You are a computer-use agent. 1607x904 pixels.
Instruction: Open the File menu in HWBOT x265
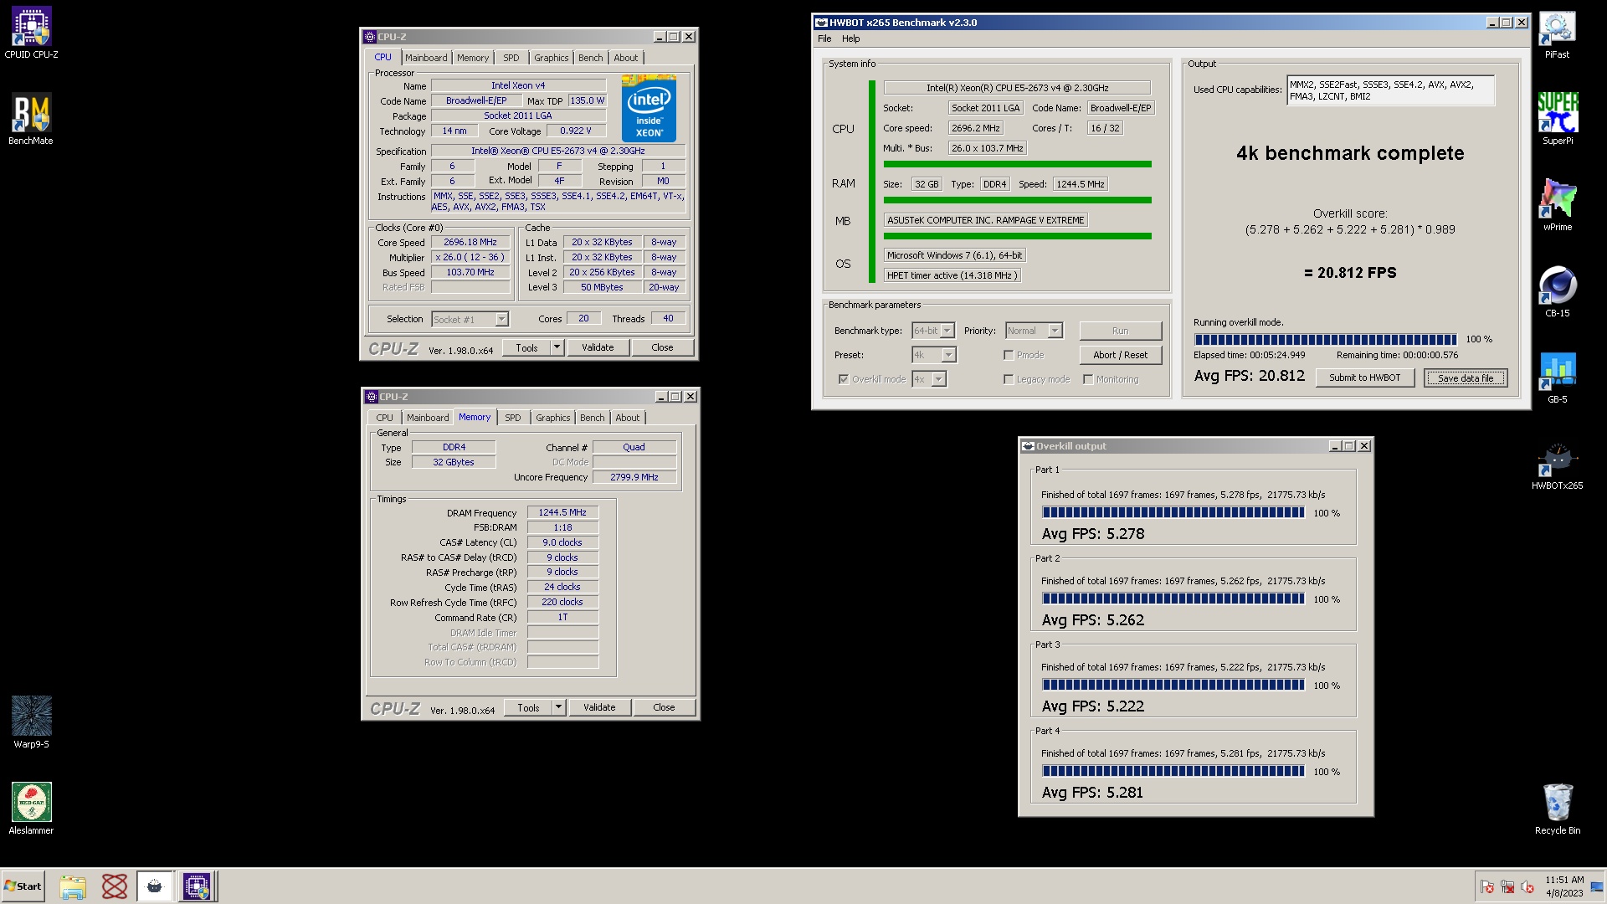pyautogui.click(x=824, y=39)
